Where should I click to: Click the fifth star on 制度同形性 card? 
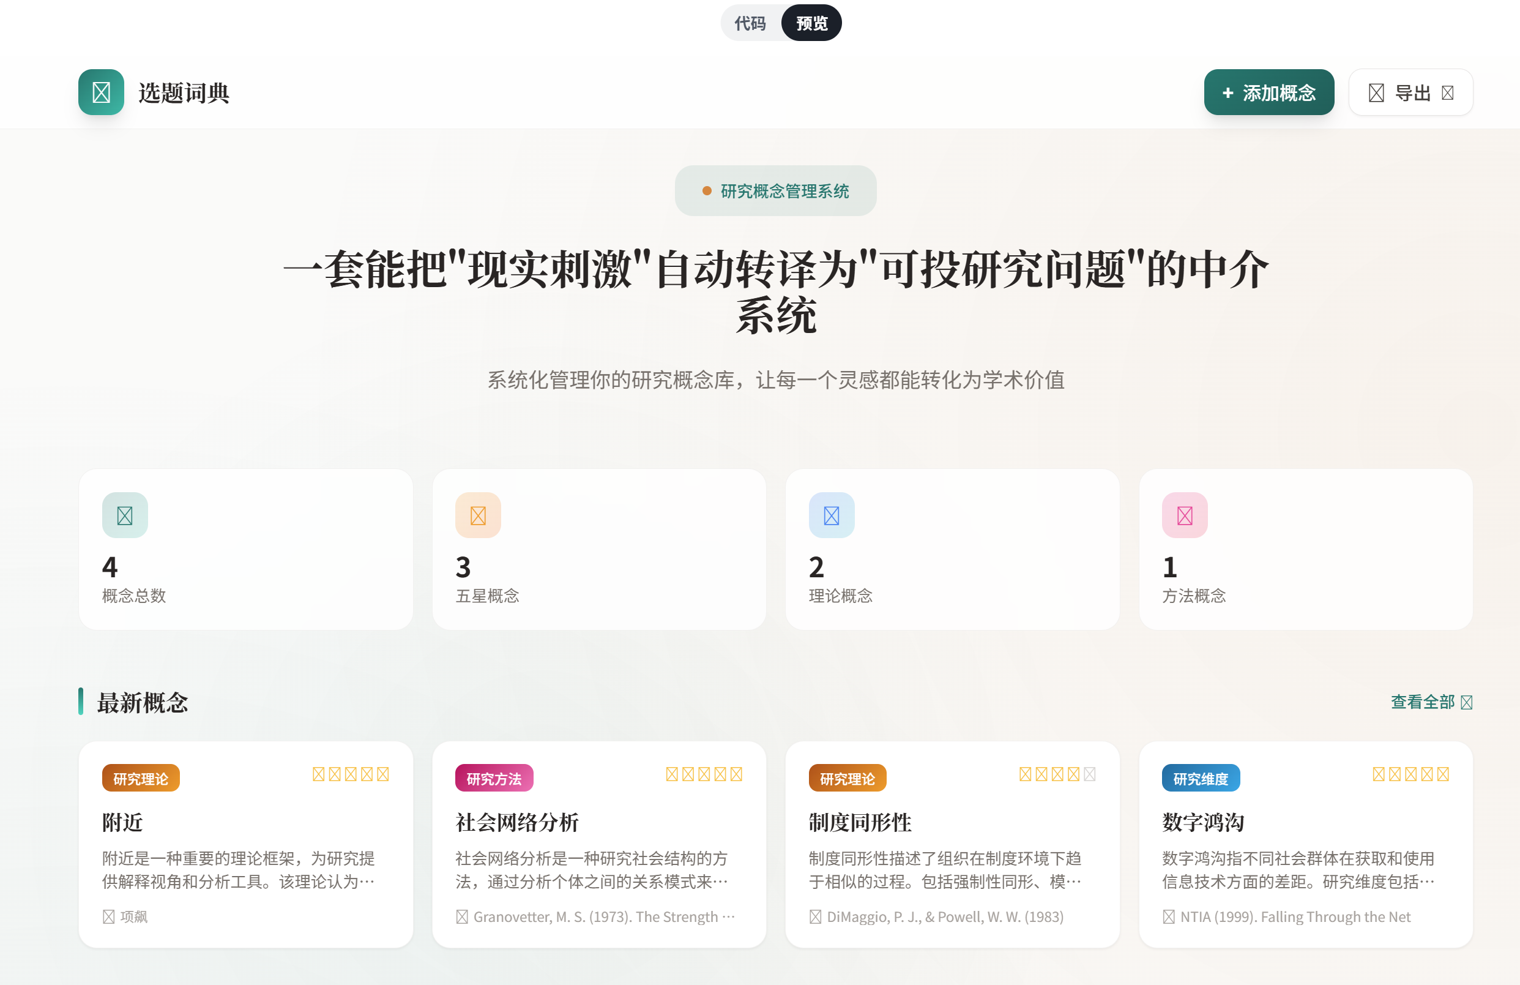[1090, 774]
